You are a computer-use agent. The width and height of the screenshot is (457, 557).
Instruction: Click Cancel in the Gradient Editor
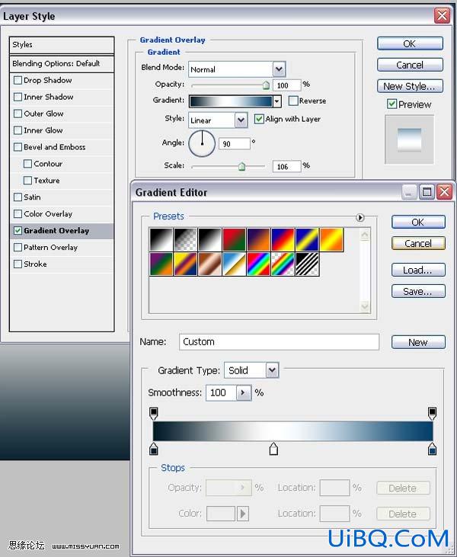[418, 243]
